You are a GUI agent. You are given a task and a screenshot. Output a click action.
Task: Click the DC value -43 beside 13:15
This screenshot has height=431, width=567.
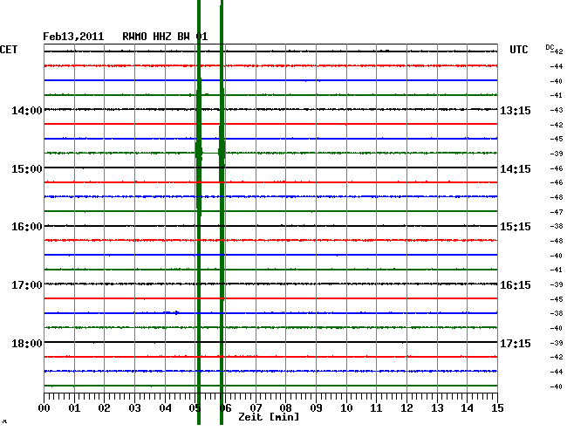tap(557, 110)
